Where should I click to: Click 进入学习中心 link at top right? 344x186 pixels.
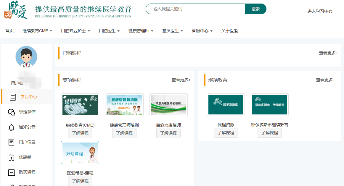pyautogui.click(x=320, y=11)
